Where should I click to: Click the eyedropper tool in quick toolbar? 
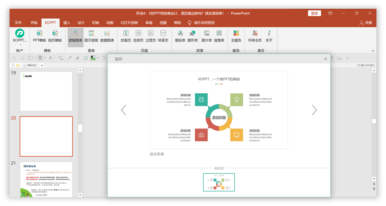pyautogui.click(x=70, y=58)
